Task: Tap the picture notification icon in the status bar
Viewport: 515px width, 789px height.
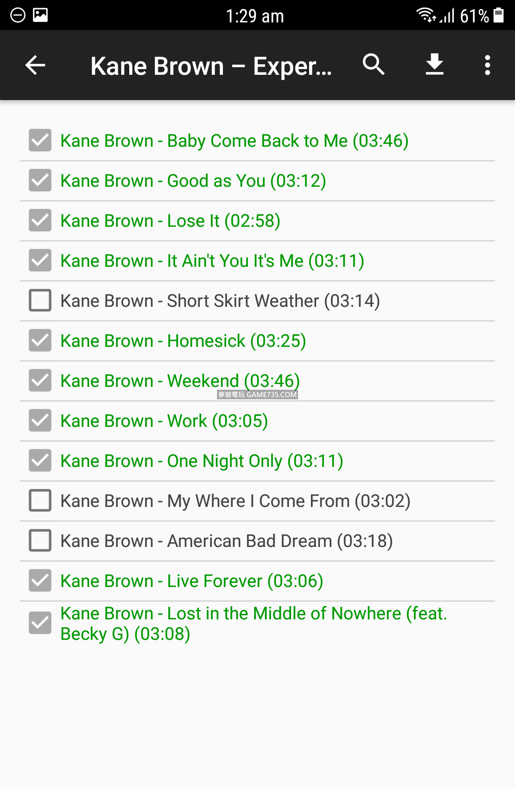Action: [x=40, y=15]
